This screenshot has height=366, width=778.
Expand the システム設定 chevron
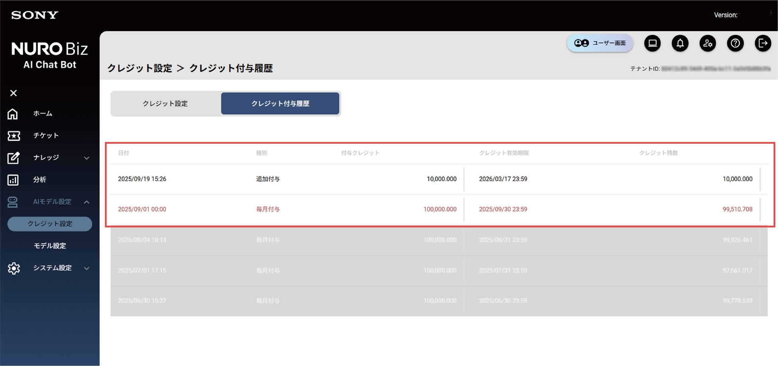87,268
